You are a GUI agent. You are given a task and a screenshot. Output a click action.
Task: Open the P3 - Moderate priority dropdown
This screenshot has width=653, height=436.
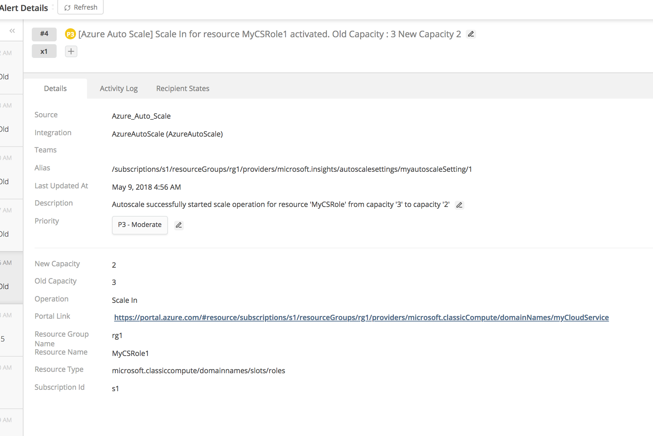pos(140,225)
